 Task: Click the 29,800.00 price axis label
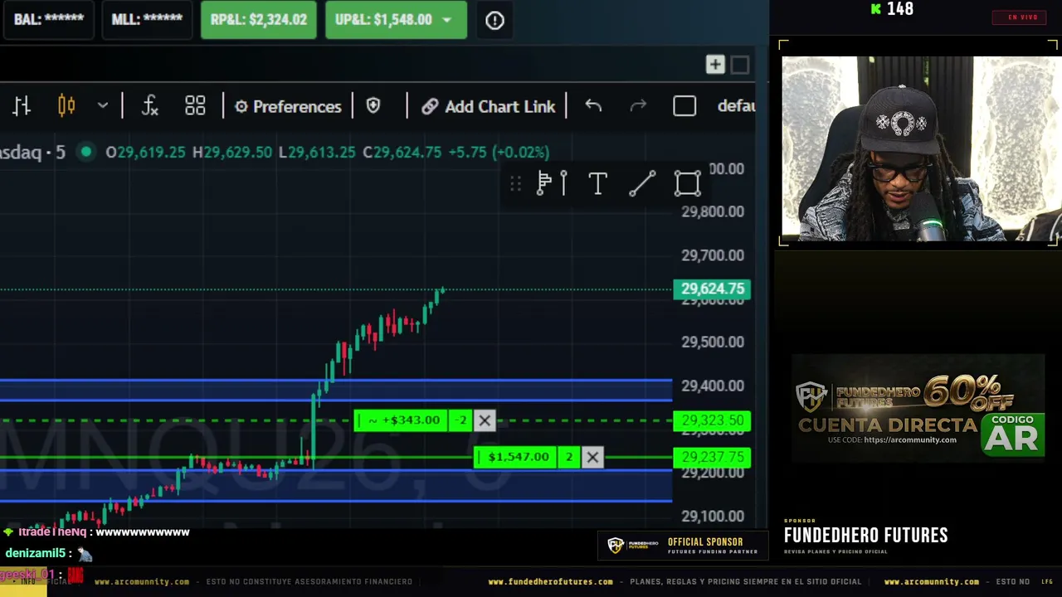coord(713,211)
